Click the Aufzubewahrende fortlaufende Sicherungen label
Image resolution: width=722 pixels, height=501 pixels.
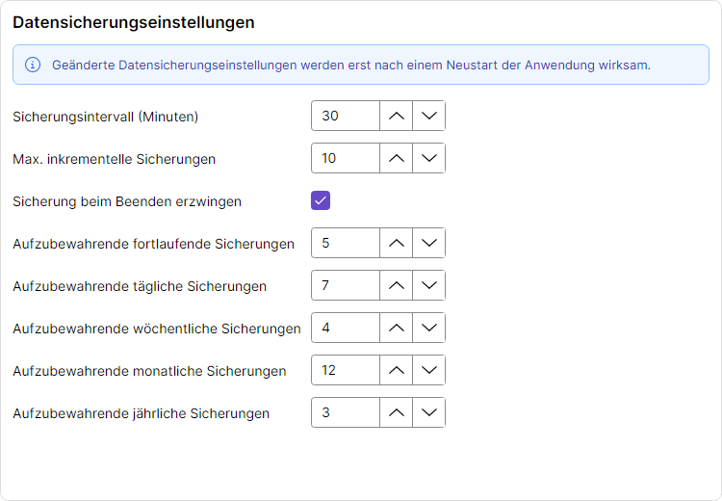[x=153, y=244]
